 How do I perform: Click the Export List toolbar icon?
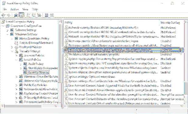tap(39, 15)
